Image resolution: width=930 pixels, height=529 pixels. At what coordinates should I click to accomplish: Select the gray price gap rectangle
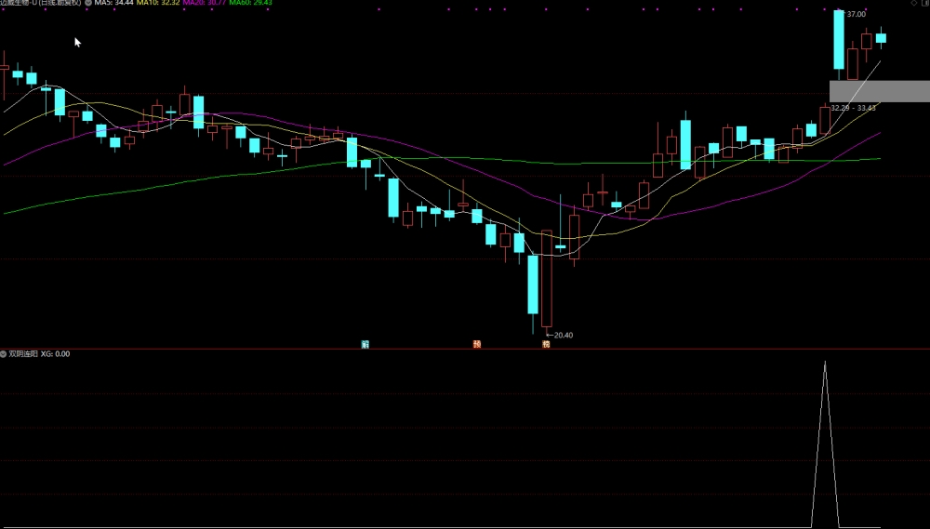[880, 91]
